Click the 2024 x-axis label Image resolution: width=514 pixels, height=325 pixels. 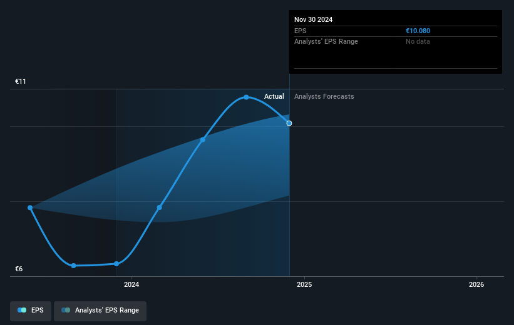click(131, 284)
